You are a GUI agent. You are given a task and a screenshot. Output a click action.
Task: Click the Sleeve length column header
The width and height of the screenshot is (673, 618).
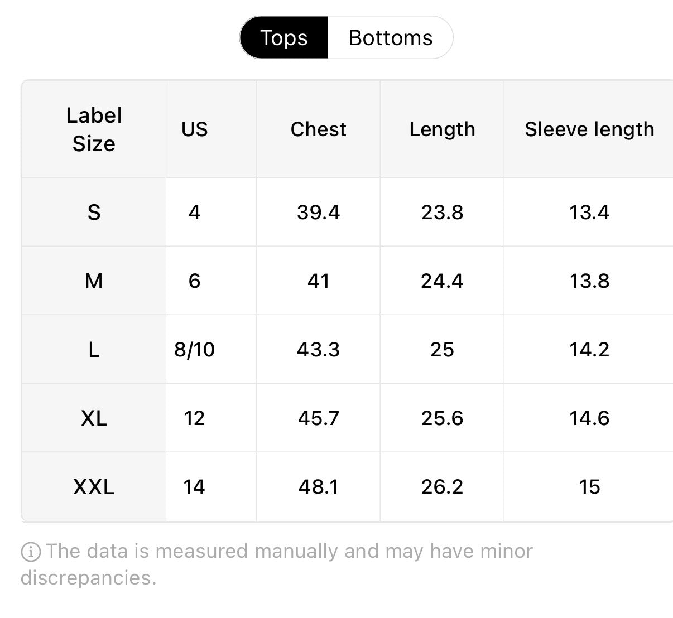click(589, 129)
